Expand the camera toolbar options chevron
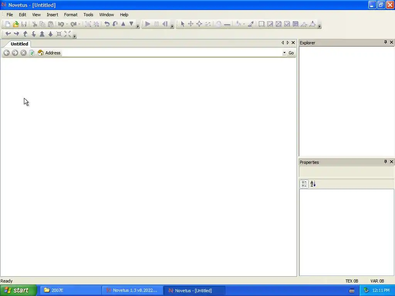395x296 pixels. [74, 36]
